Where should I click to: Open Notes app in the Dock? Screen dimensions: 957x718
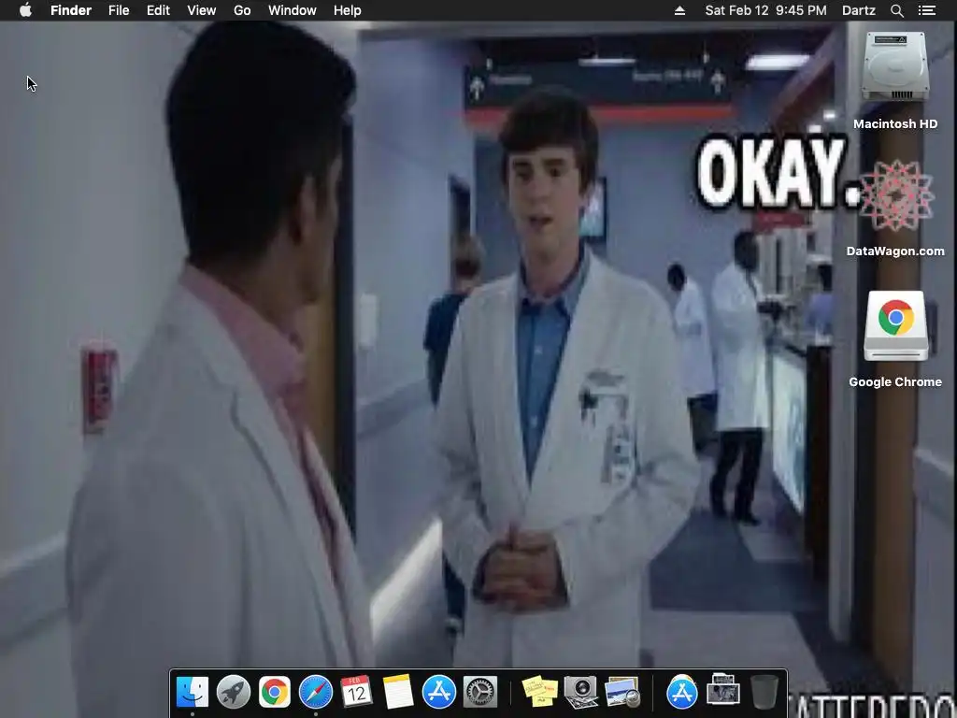click(x=398, y=692)
